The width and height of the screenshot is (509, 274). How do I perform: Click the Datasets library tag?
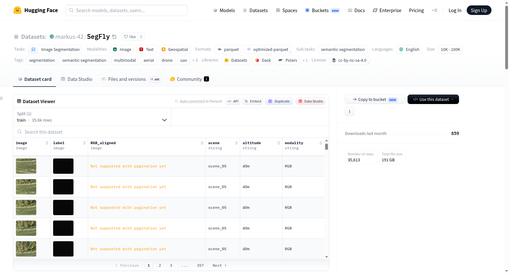pyautogui.click(x=236, y=60)
